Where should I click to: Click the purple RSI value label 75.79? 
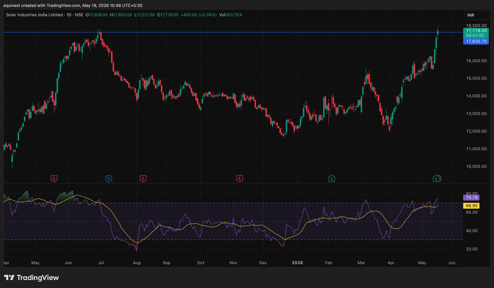pos(472,198)
